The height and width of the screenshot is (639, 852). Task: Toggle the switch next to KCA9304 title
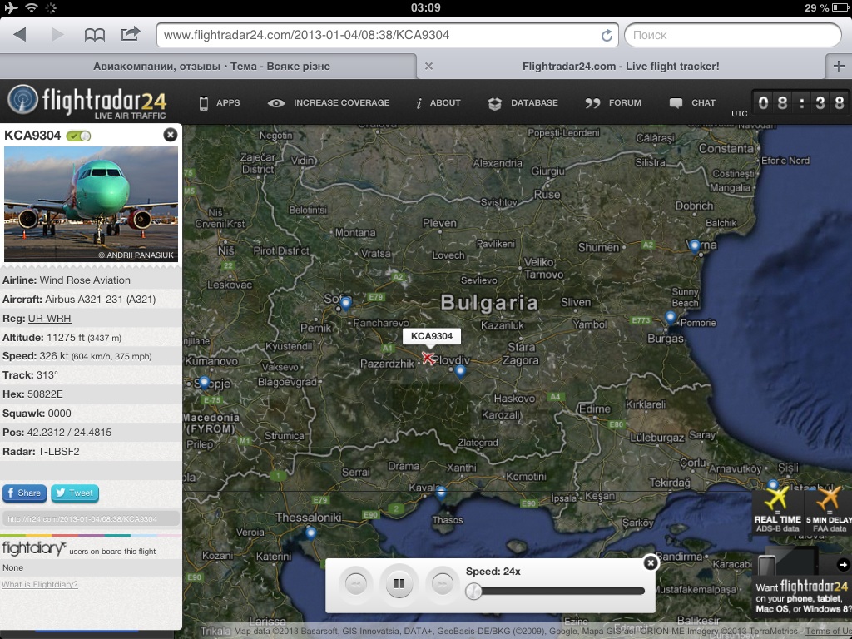[x=79, y=136]
